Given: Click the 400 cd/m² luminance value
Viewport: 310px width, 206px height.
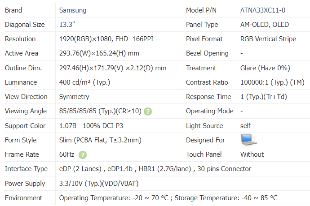Looking at the screenshot, I should [84, 82].
